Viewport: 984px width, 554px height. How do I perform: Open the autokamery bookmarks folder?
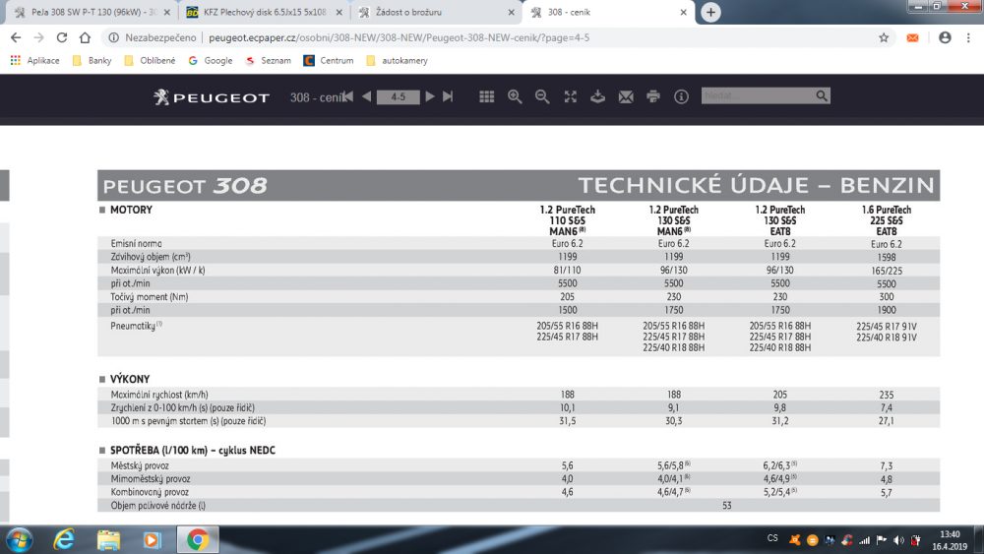[x=397, y=60]
